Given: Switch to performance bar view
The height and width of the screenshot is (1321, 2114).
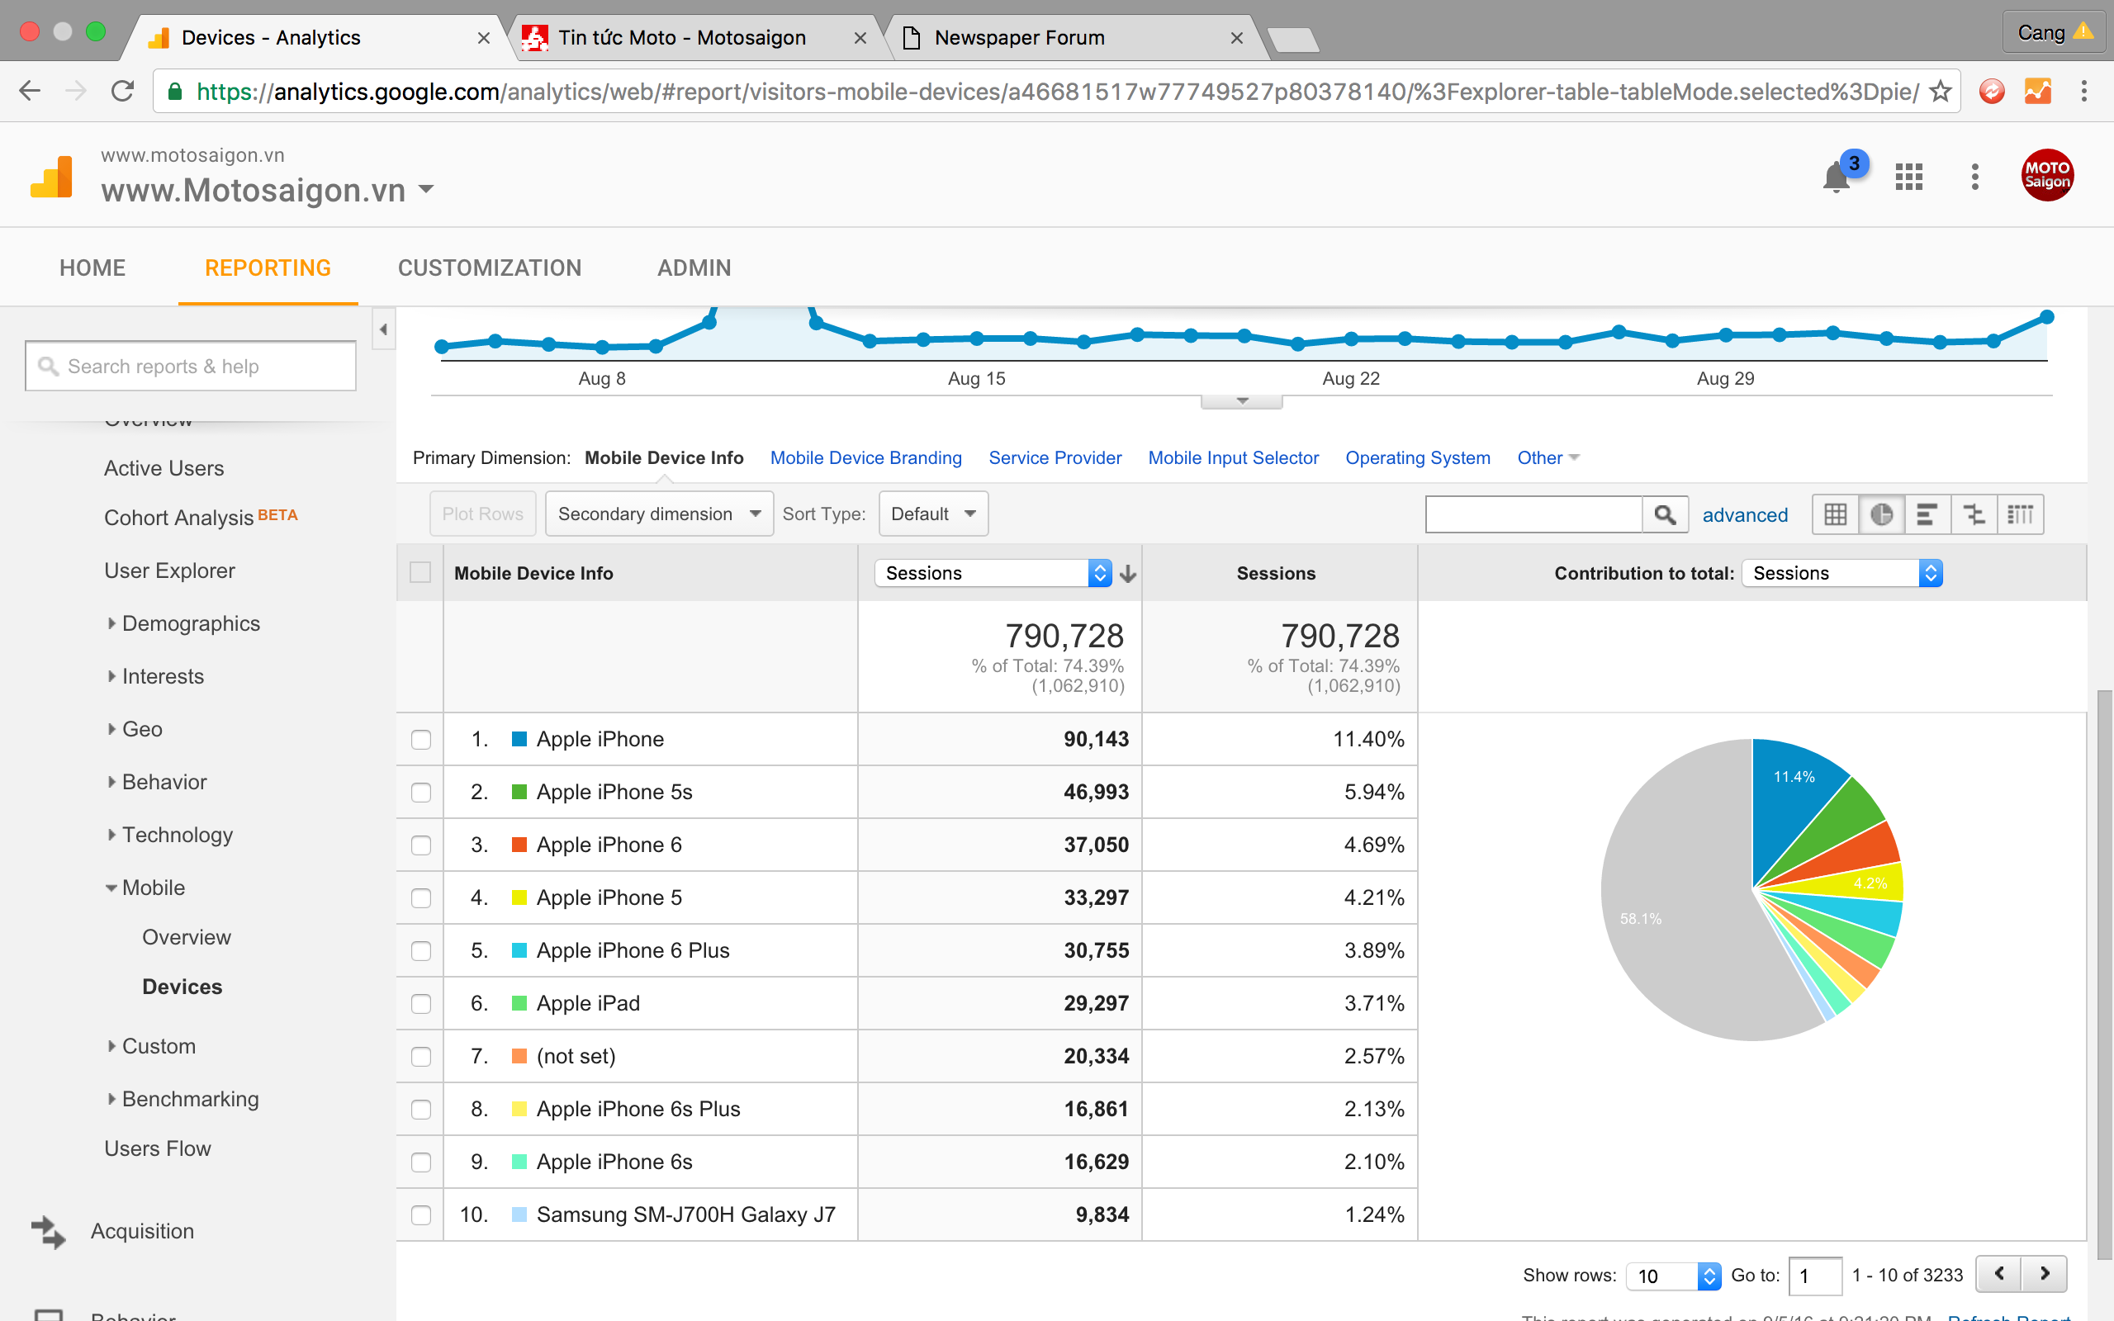Looking at the screenshot, I should click(x=1927, y=514).
